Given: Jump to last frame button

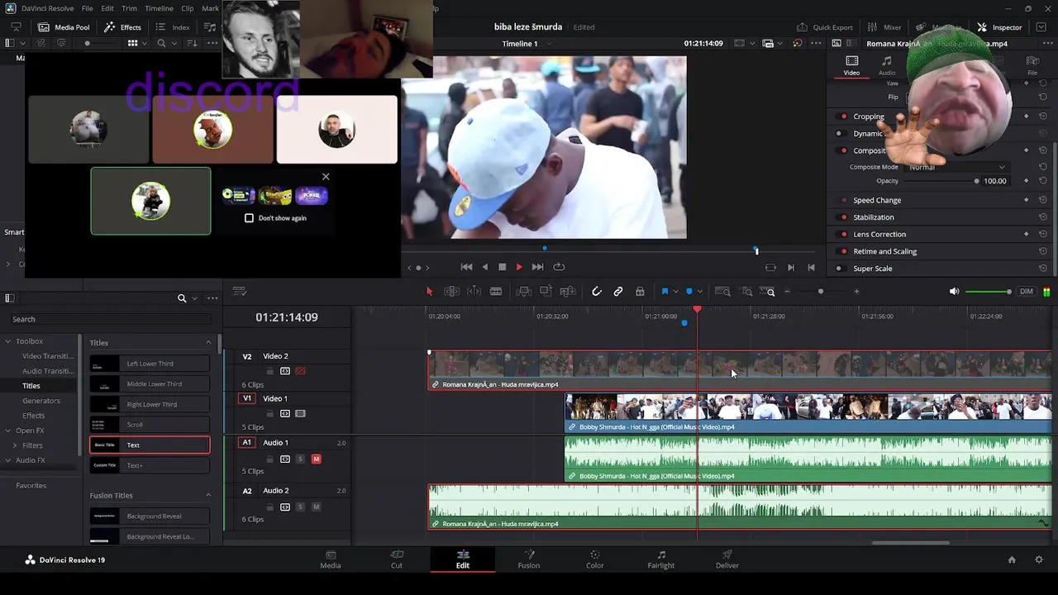Looking at the screenshot, I should [x=537, y=267].
